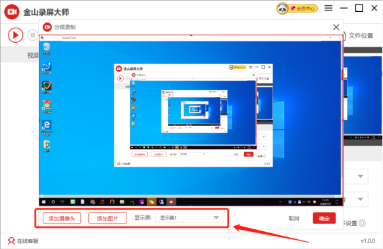Maximize the 金山录屏大师 window
Screen dimensions: 383x249
pos(359,8)
